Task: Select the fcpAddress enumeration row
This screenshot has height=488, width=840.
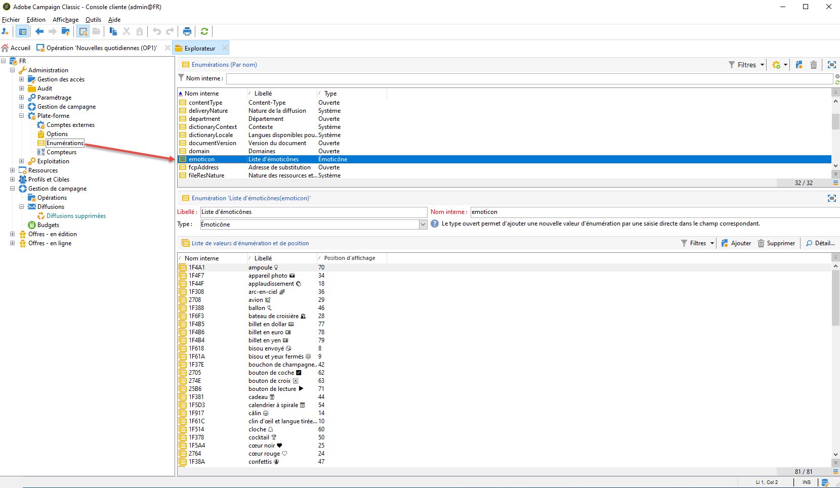Action: (x=504, y=167)
